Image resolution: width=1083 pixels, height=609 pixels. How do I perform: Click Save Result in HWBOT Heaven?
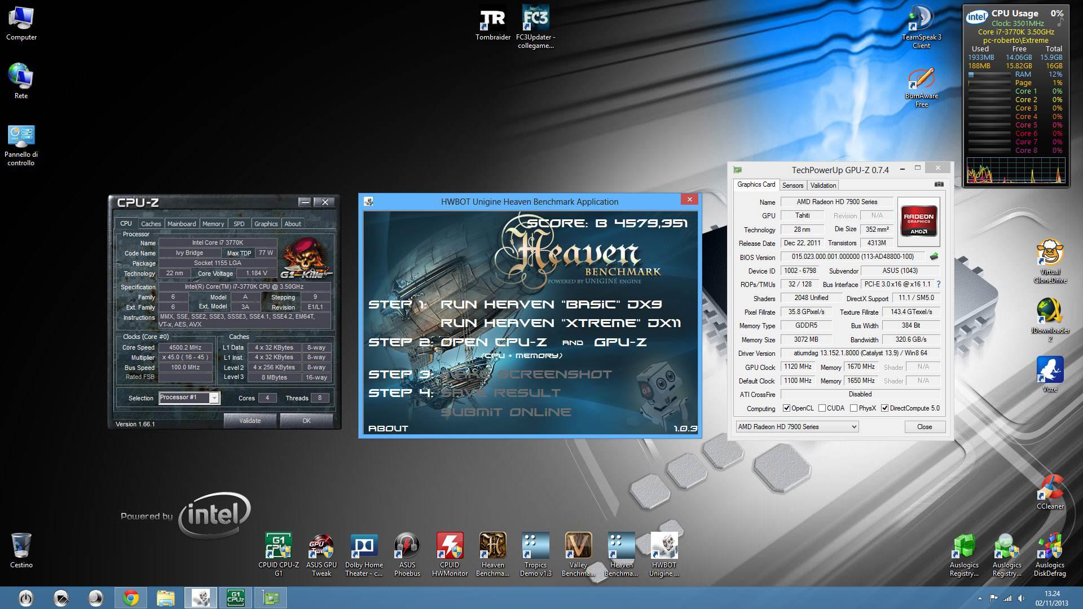[x=500, y=393]
